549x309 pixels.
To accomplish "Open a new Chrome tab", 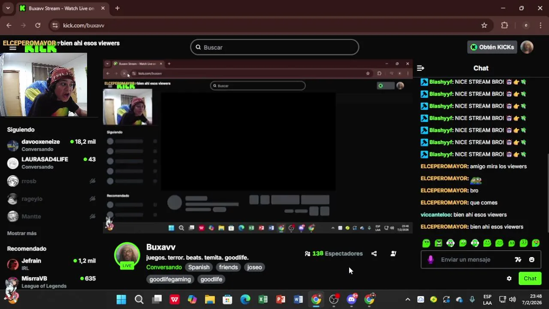I will pos(117,8).
